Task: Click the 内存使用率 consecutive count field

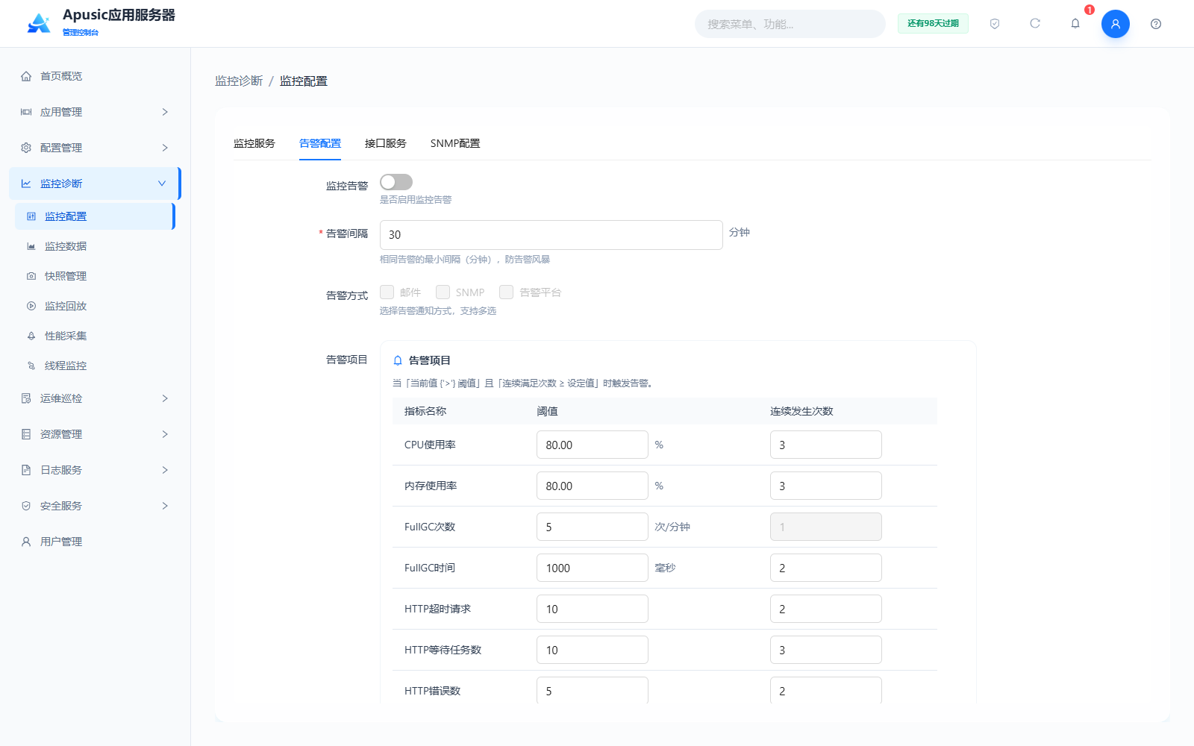Action: click(826, 486)
